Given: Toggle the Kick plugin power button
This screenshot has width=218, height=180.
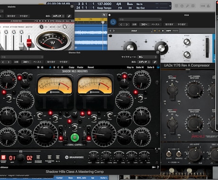Looking at the screenshot, I should [x=113, y=22].
